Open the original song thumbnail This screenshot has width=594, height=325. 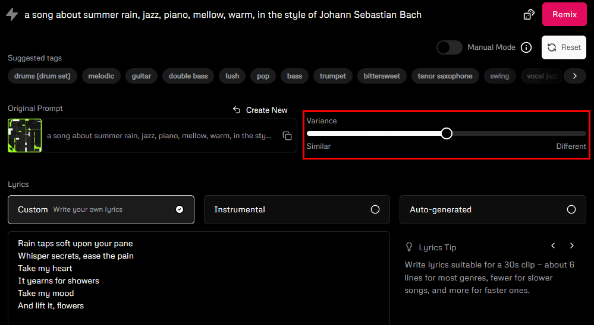click(x=24, y=136)
